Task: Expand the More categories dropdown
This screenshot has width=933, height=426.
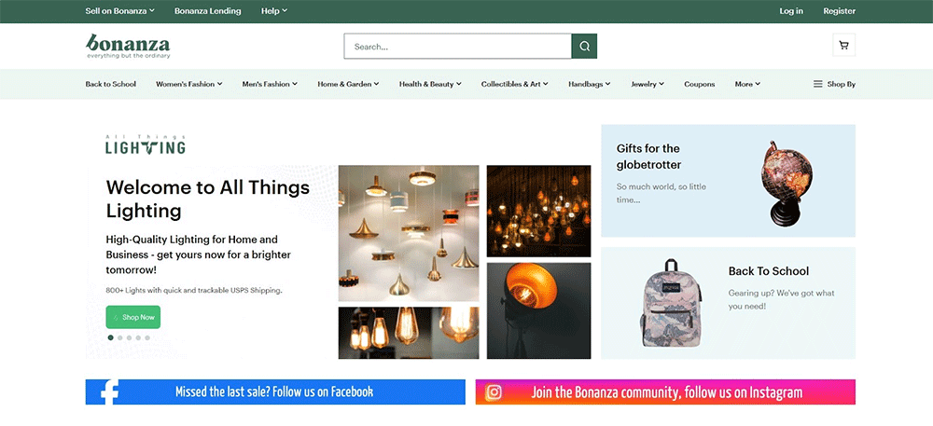Action: click(746, 84)
